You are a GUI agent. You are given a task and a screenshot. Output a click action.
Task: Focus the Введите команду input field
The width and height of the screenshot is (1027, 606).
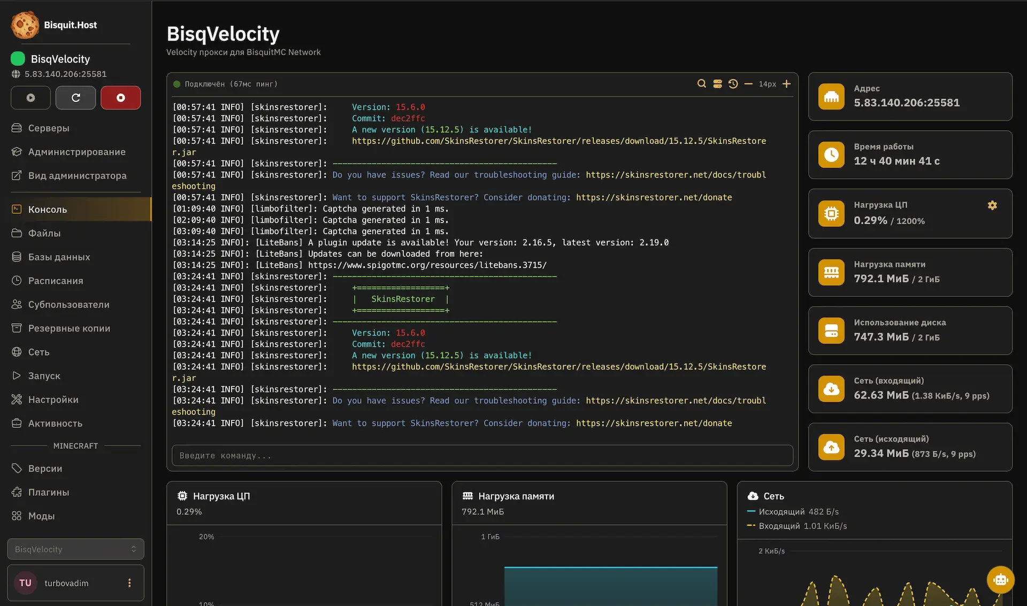482,456
